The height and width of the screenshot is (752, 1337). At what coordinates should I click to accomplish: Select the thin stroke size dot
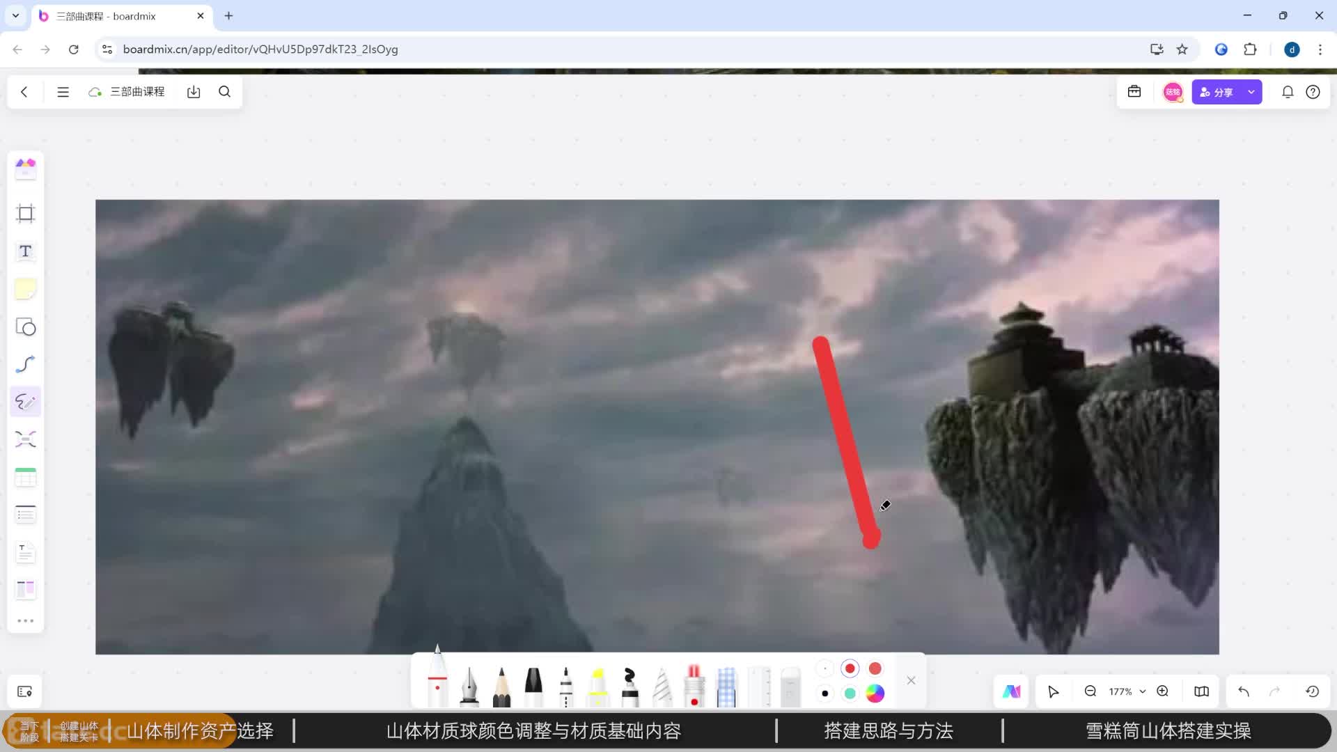tap(824, 668)
